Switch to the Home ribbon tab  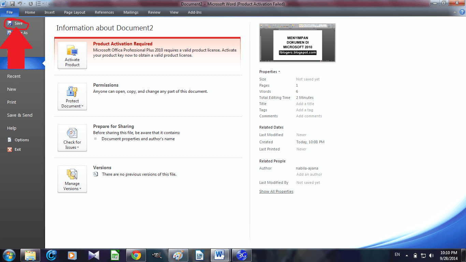click(30, 12)
